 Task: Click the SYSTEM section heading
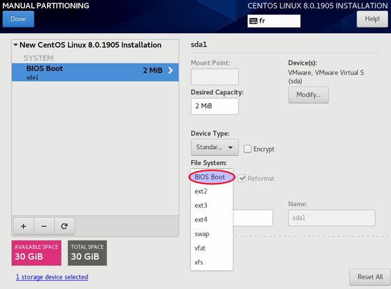[38, 58]
